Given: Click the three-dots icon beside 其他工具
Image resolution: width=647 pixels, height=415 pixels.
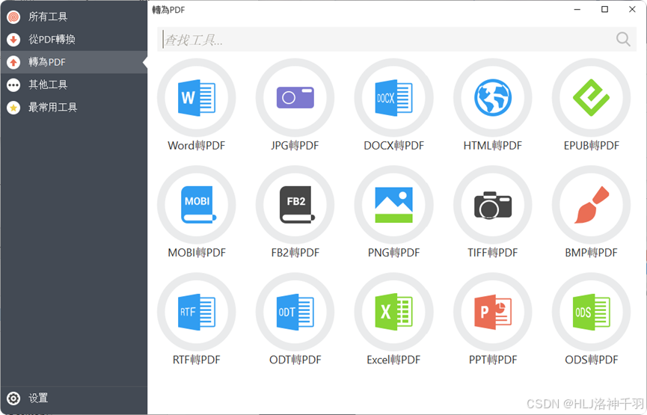Looking at the screenshot, I should point(13,85).
